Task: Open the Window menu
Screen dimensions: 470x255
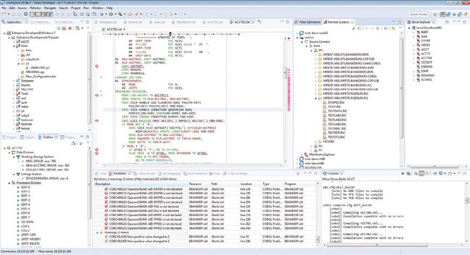Action: point(98,8)
